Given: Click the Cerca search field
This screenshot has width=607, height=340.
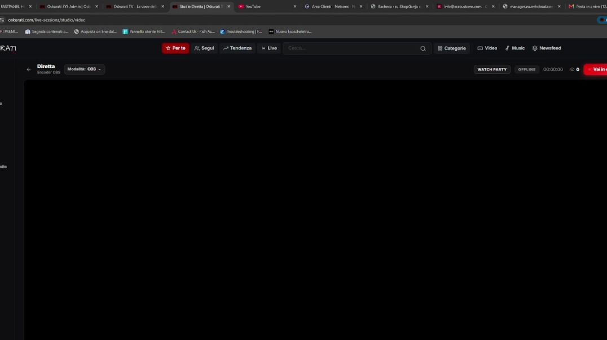Looking at the screenshot, I should point(352,48).
